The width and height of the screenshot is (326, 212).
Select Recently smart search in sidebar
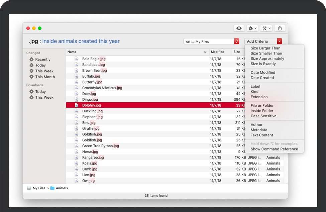42,60
